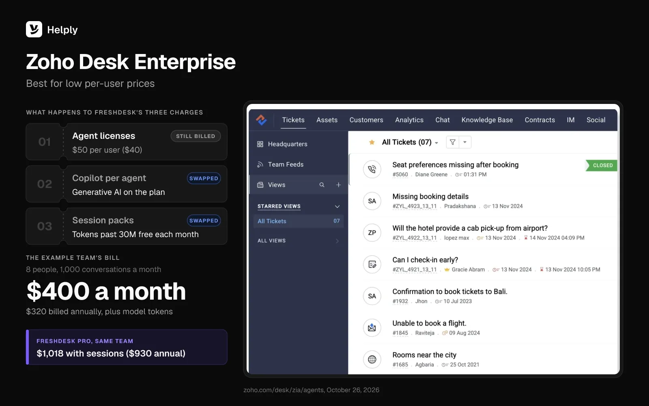Open the Assets tab
The image size is (649, 406).
point(327,120)
